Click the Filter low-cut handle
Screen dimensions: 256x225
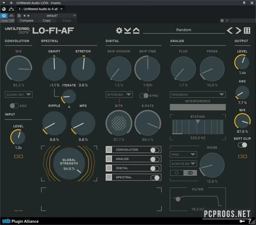click(x=178, y=199)
